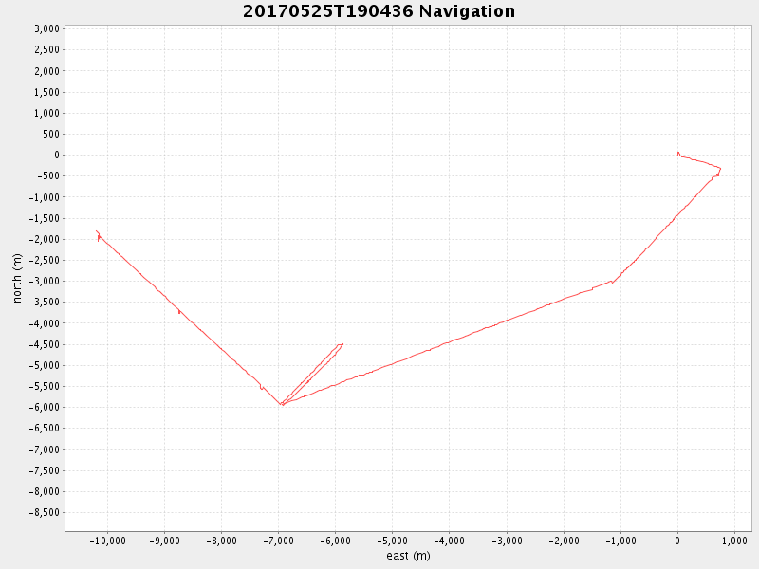Select the 3,000 tick on north axis
Screen dimensions: 759x569
tap(46, 28)
